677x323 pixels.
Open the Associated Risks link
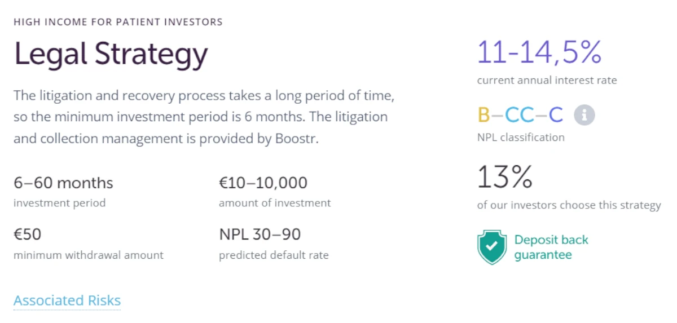coord(67,300)
